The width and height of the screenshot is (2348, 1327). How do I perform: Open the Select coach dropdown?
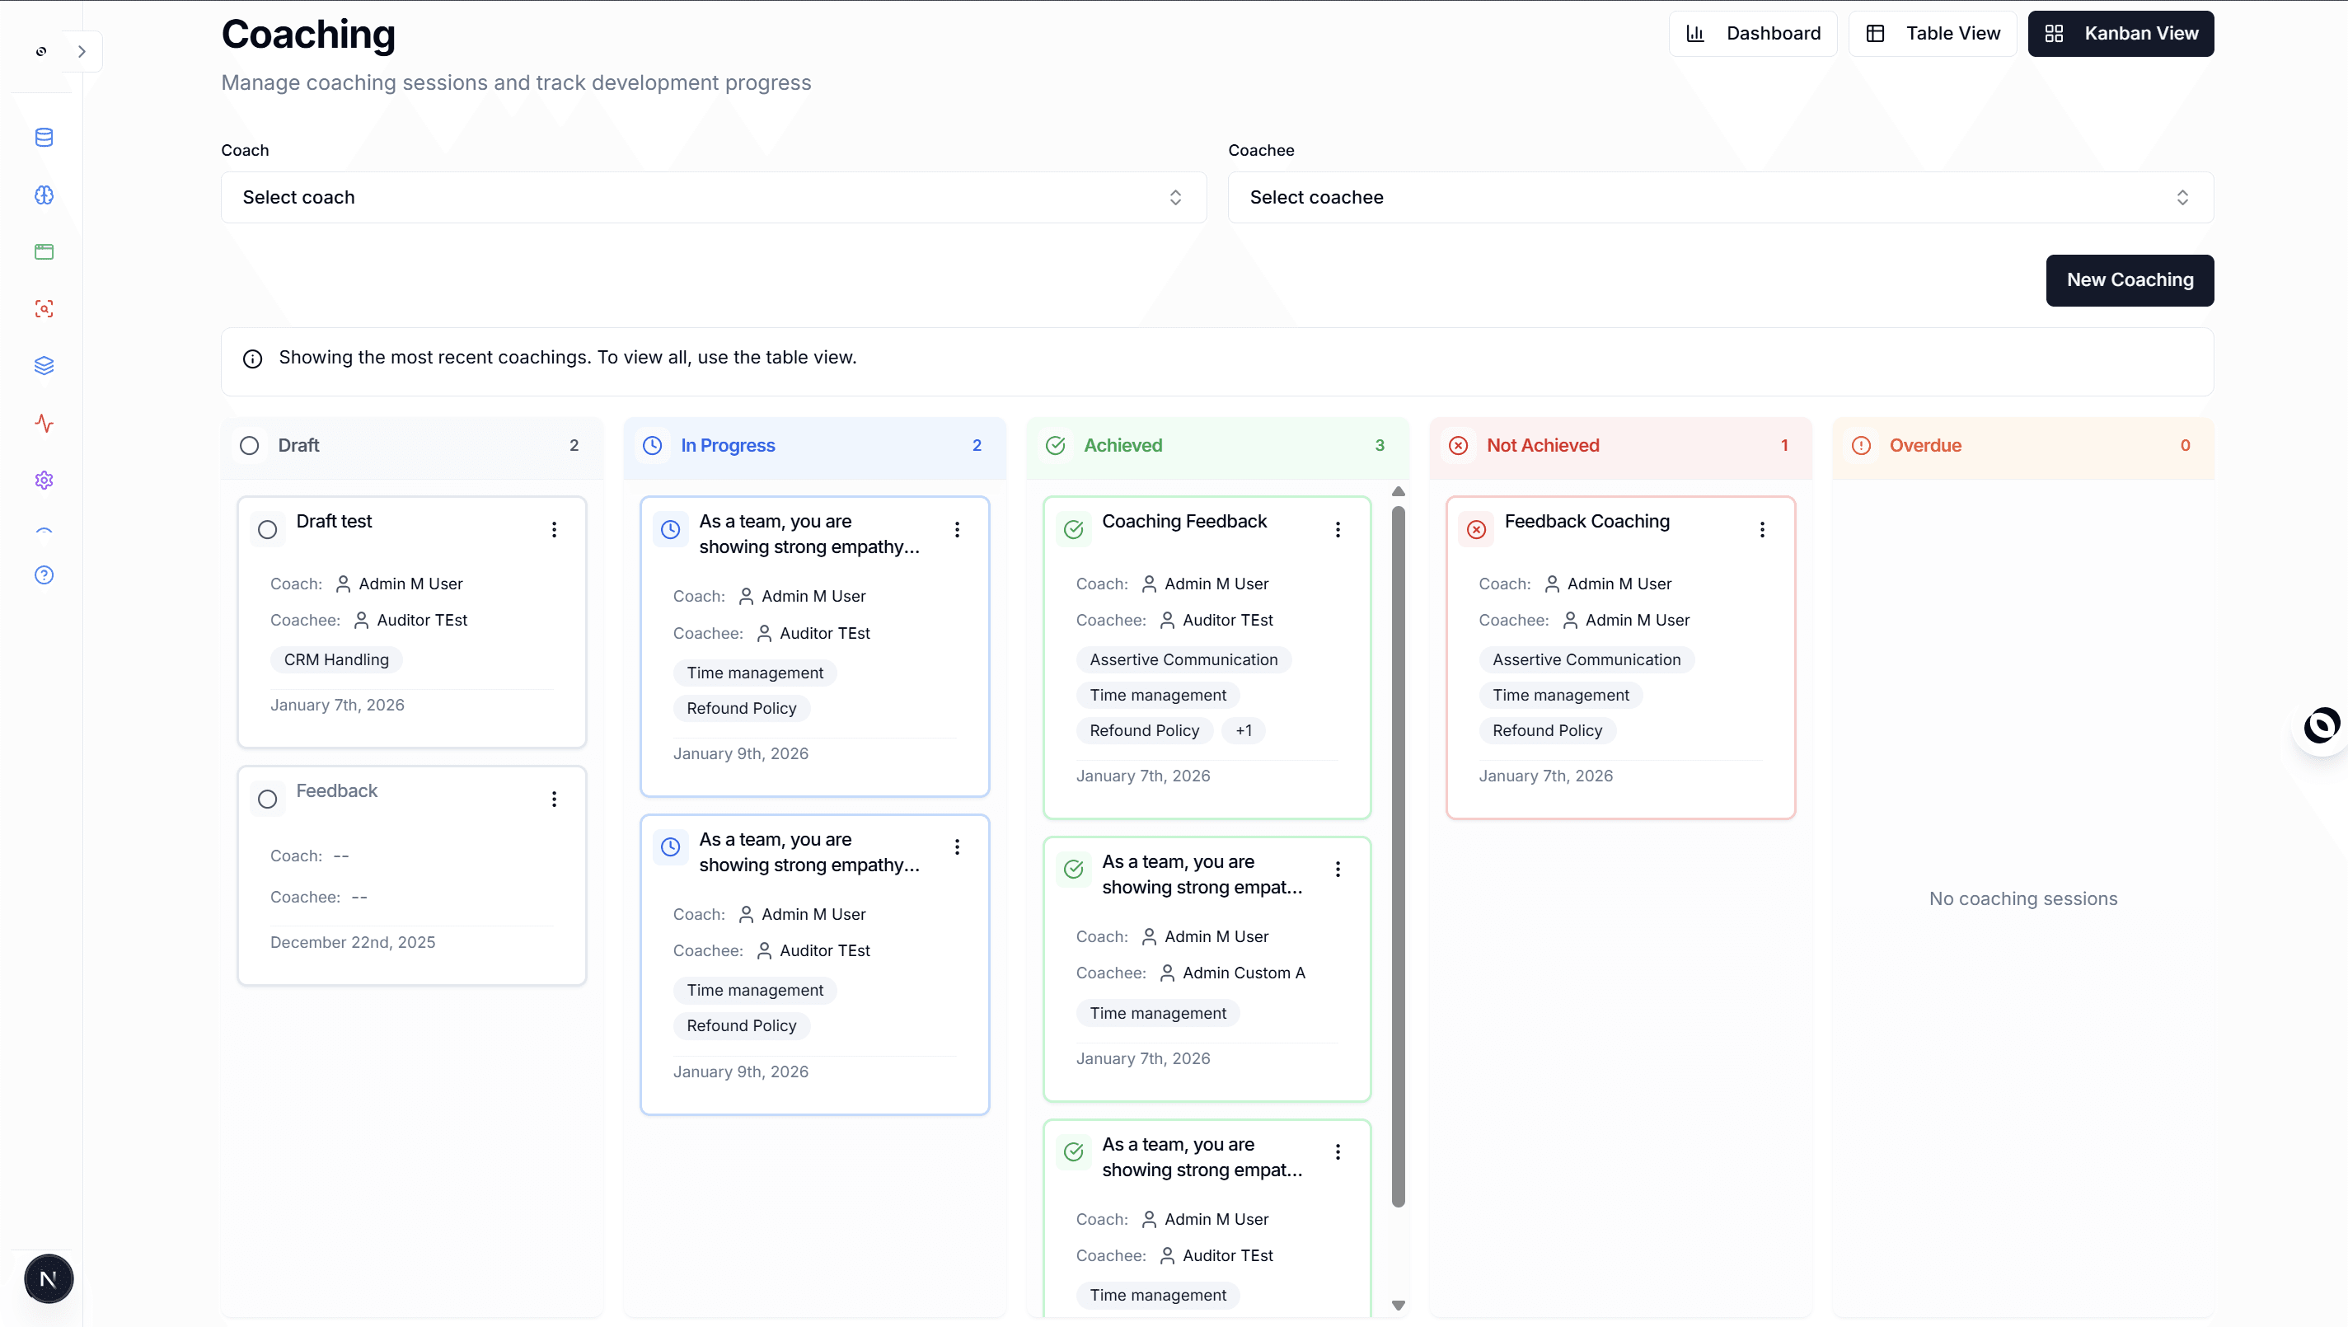(x=713, y=197)
